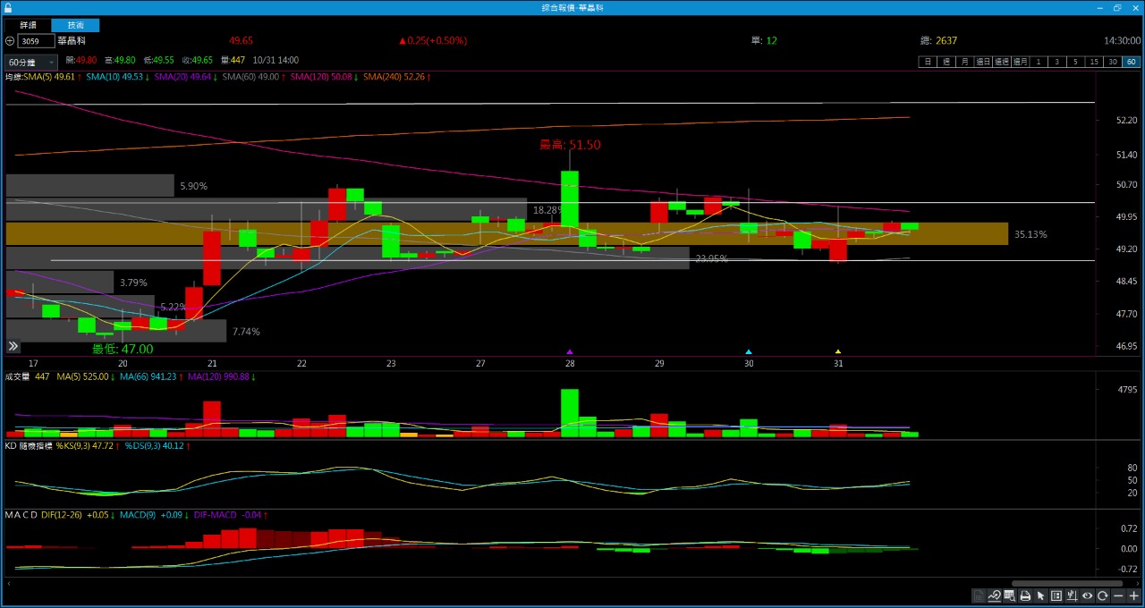Zoom in chart with plus icon
Viewport: 1145px width, 608px height.
coord(1133,596)
